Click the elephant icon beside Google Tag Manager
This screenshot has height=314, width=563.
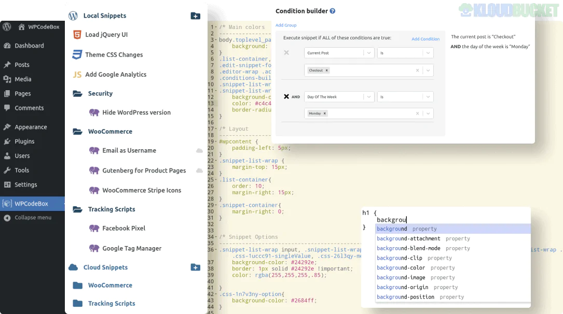click(94, 248)
